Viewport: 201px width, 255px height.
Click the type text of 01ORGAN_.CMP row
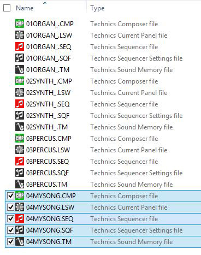tap(124, 24)
